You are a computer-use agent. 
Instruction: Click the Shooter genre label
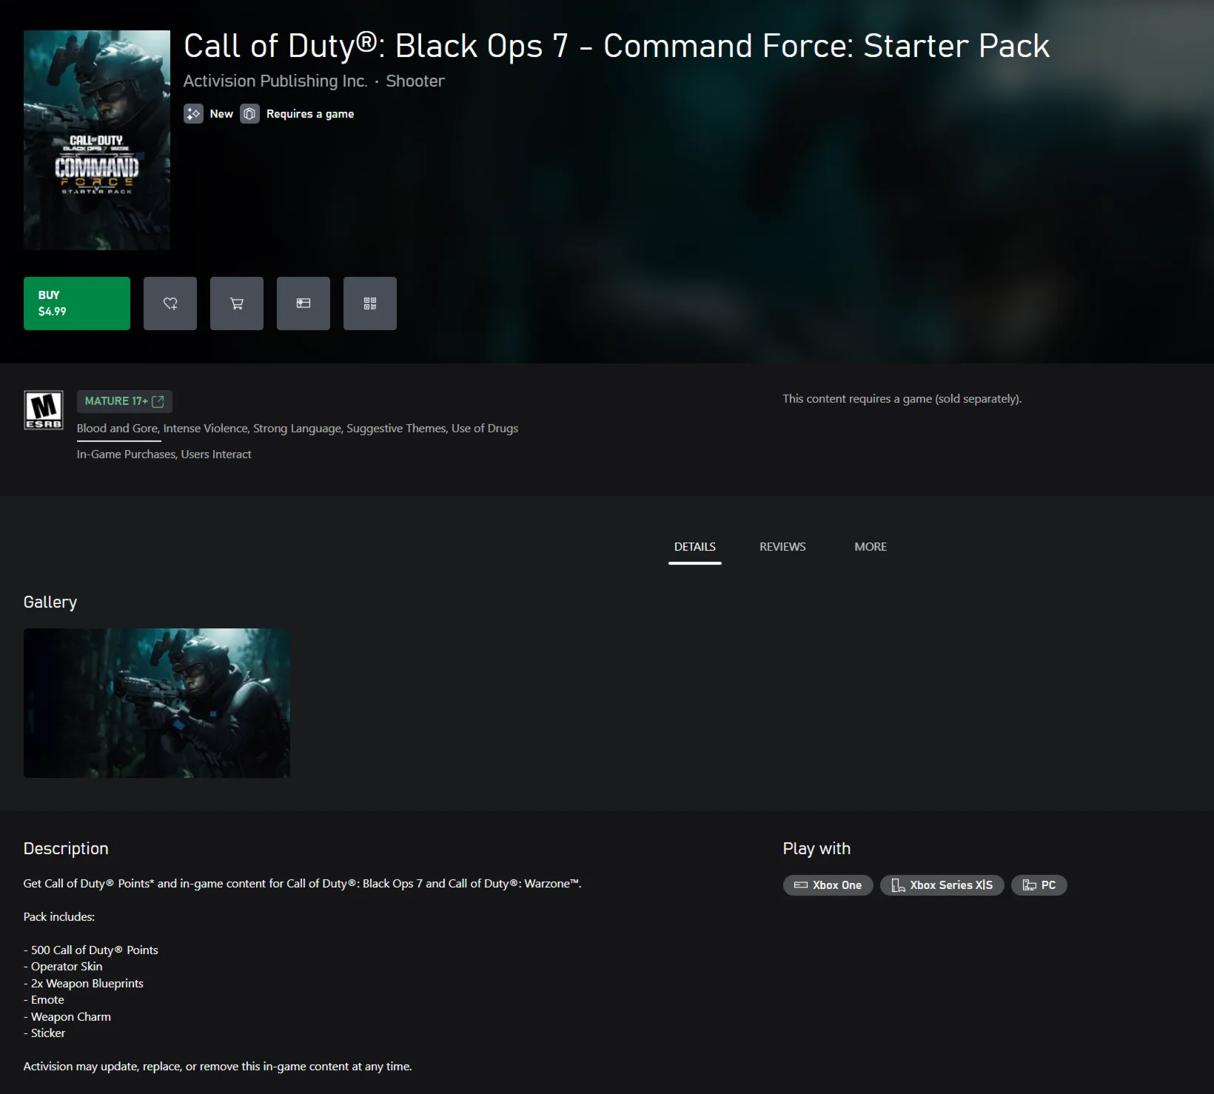pyautogui.click(x=415, y=81)
